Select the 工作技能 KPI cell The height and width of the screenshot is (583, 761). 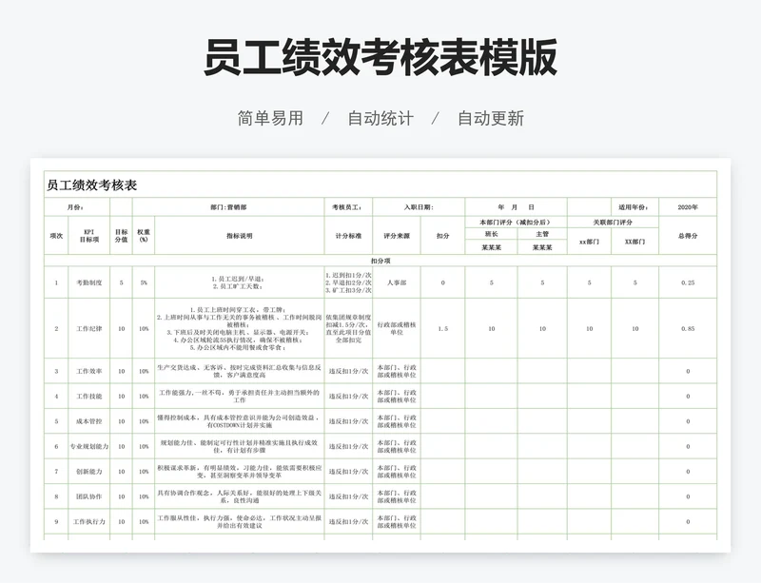(88, 396)
